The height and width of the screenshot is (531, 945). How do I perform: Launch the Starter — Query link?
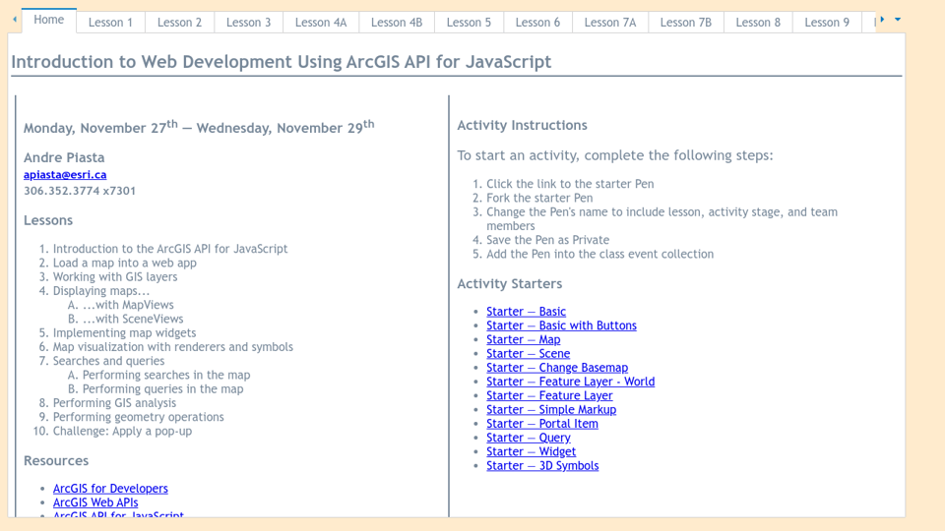[528, 438]
